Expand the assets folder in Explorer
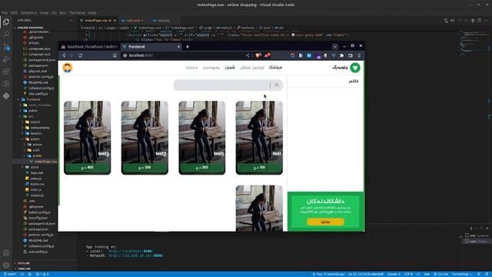The height and width of the screenshot is (277, 492). click(x=35, y=122)
